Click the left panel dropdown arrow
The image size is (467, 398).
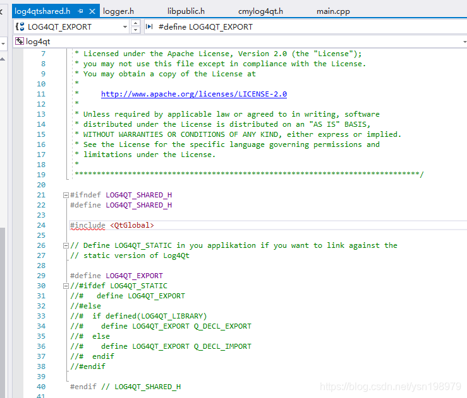[3, 44]
